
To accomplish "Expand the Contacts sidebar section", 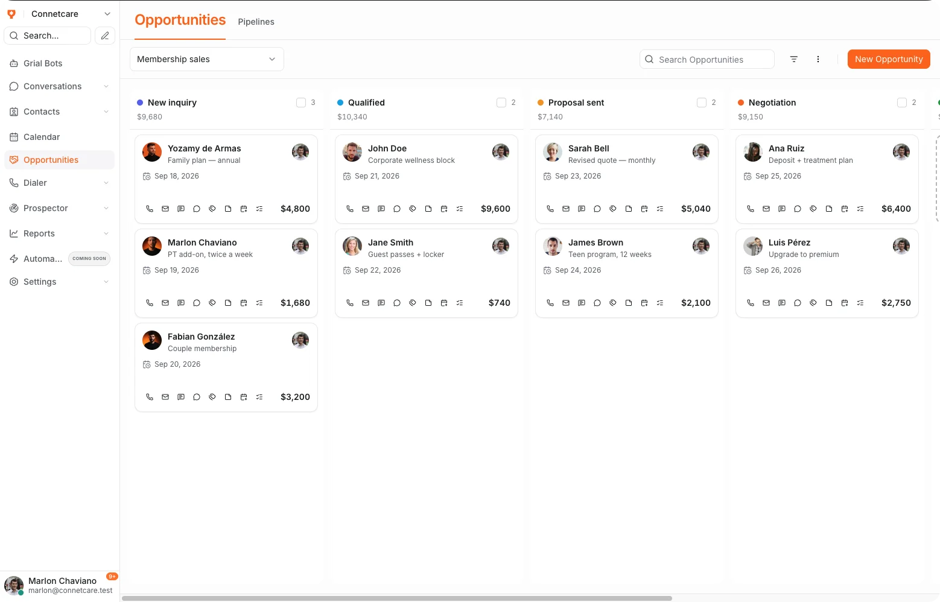I will click(x=106, y=112).
